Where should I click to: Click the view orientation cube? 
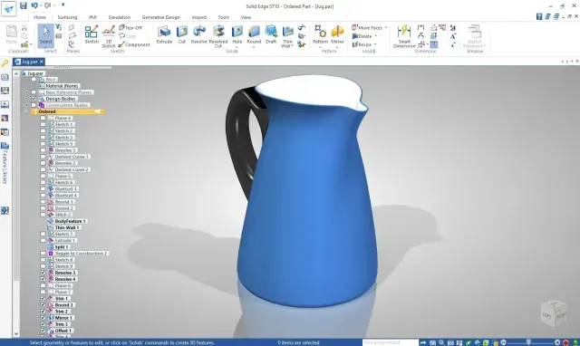click(x=554, y=313)
